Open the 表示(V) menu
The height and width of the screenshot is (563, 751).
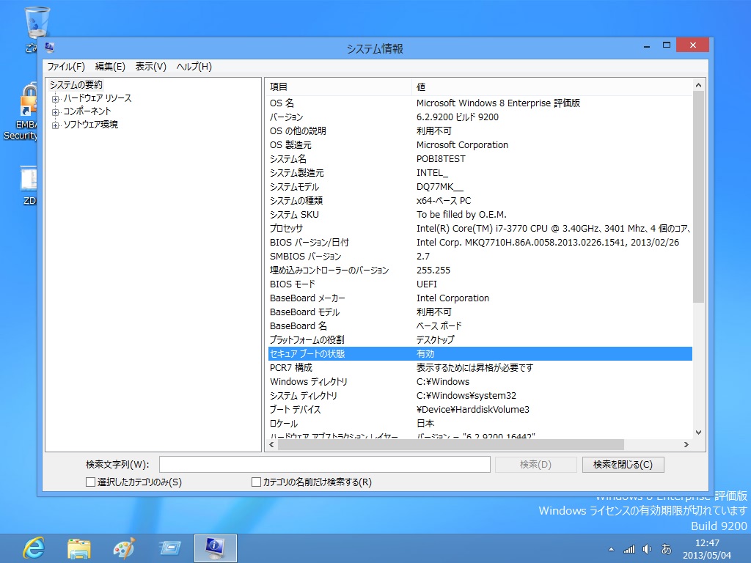point(150,67)
